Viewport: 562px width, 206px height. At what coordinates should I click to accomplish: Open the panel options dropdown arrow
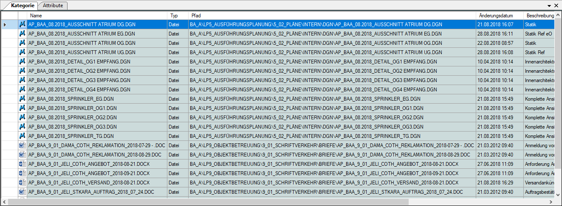coord(549,5)
